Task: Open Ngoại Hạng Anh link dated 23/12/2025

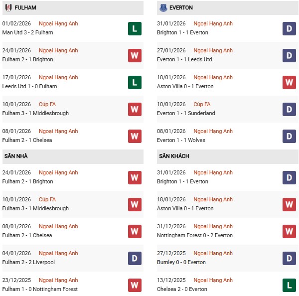Action: point(59,281)
